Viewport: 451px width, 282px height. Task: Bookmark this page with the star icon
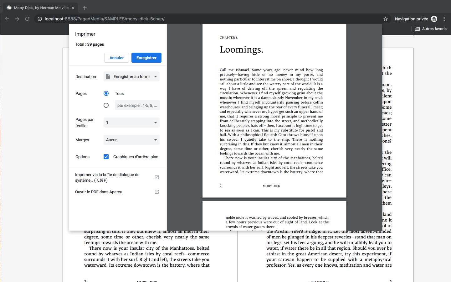pyautogui.click(x=386, y=19)
